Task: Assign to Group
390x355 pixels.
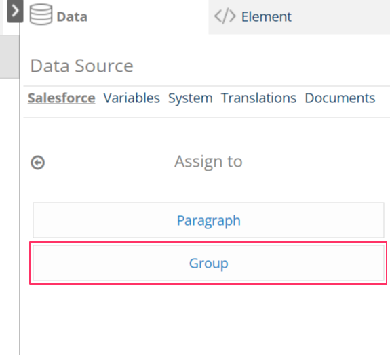Action: coord(208,263)
